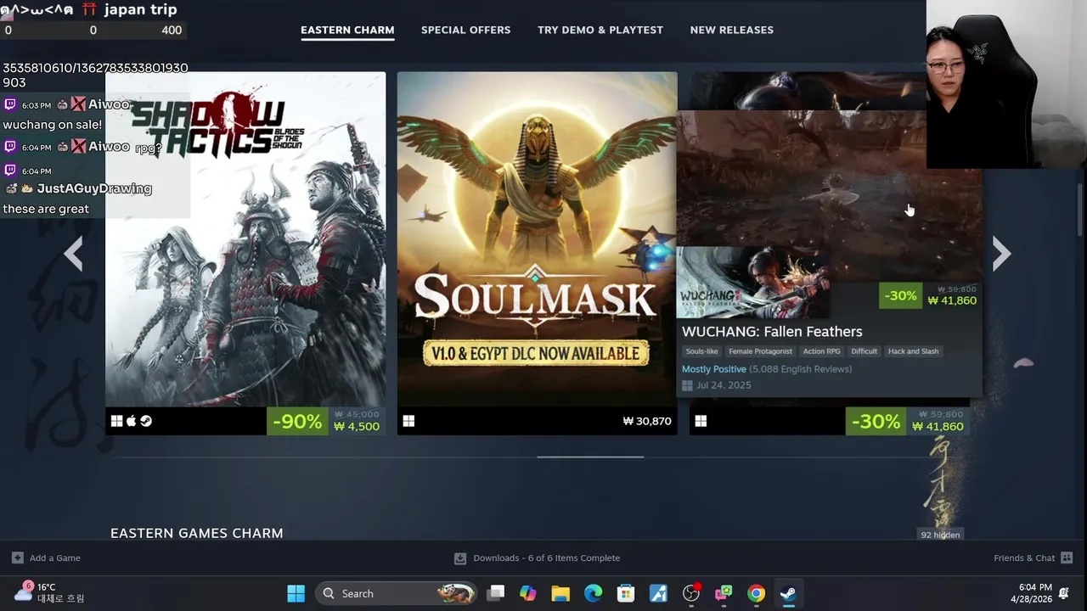1087x611 pixels.
Task: Open the Task View taskbar icon
Action: pos(497,593)
